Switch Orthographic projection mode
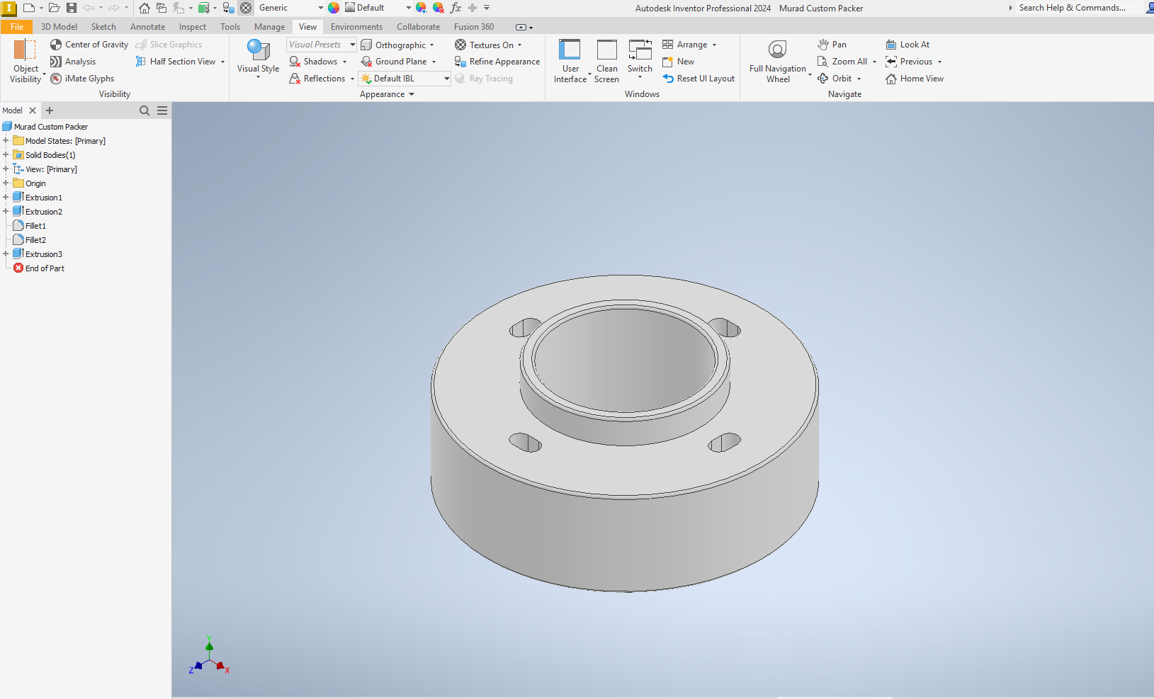The width and height of the screenshot is (1154, 699). (393, 45)
